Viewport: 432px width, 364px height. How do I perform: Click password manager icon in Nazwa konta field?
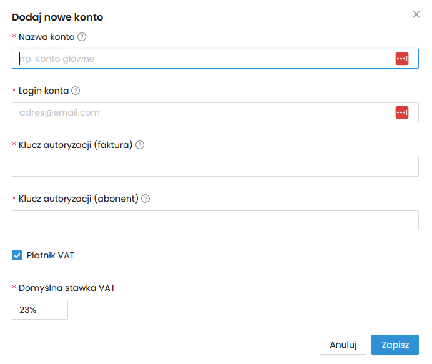[x=401, y=59]
